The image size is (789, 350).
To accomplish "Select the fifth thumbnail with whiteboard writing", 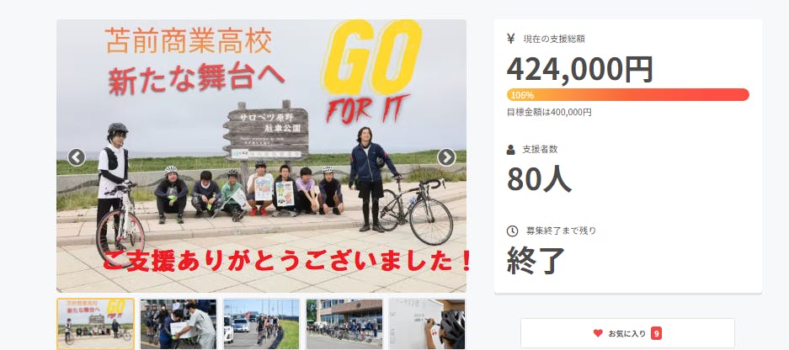I will [427, 324].
